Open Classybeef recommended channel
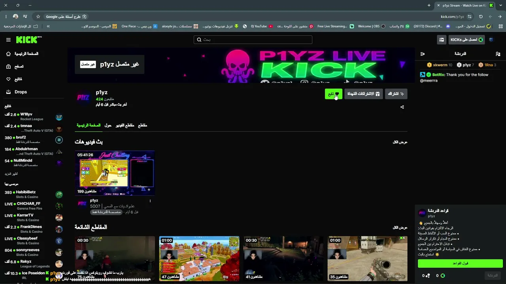The height and width of the screenshot is (284, 506). [34, 241]
